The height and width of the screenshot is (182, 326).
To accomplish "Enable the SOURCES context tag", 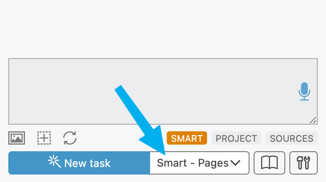I will pyautogui.click(x=291, y=138).
